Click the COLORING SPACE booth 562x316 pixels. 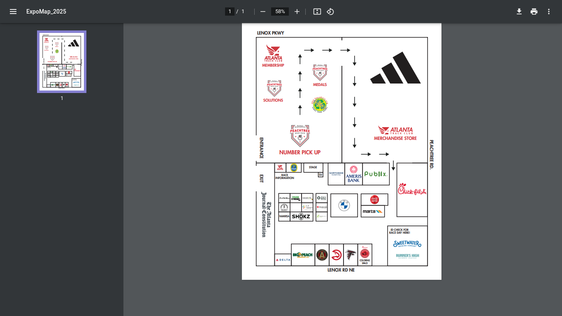tap(365, 255)
